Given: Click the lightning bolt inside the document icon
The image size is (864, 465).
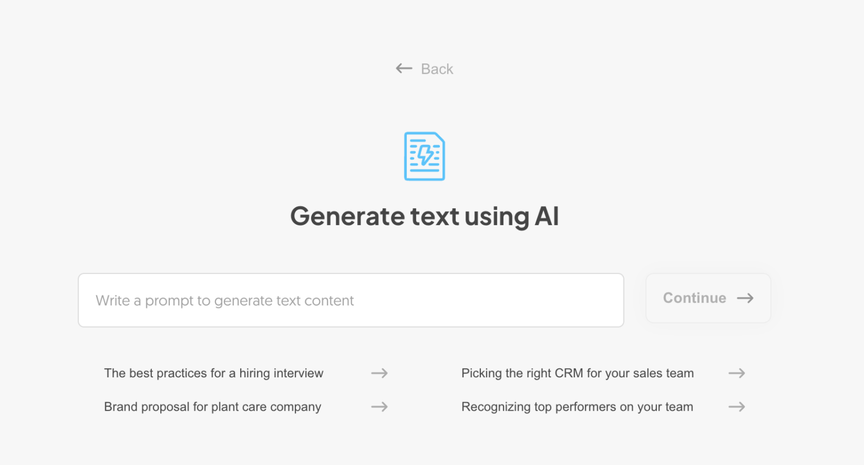Looking at the screenshot, I should (425, 154).
